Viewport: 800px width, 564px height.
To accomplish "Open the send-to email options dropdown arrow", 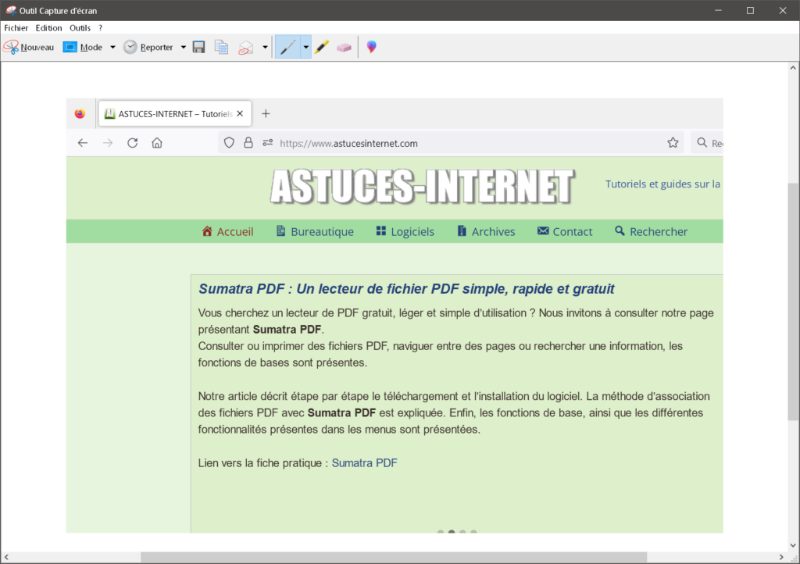I will [265, 47].
